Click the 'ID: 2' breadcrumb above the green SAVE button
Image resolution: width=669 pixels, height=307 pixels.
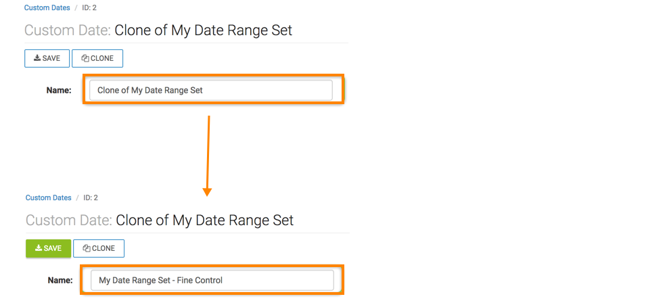click(91, 198)
